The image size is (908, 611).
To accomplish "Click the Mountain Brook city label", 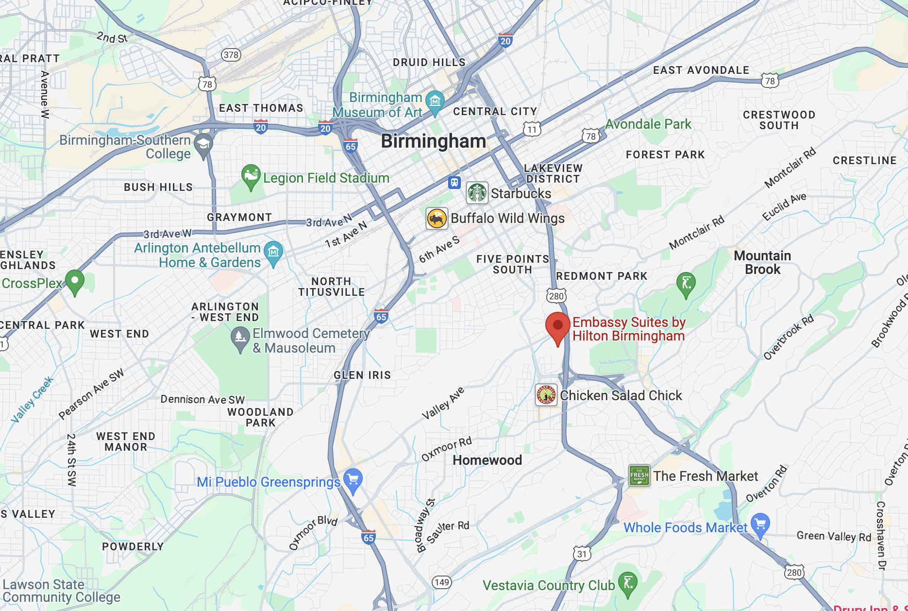I will 762,262.
